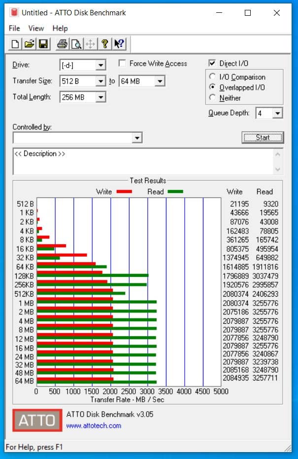Open the File menu
298x459 pixels.
point(14,29)
